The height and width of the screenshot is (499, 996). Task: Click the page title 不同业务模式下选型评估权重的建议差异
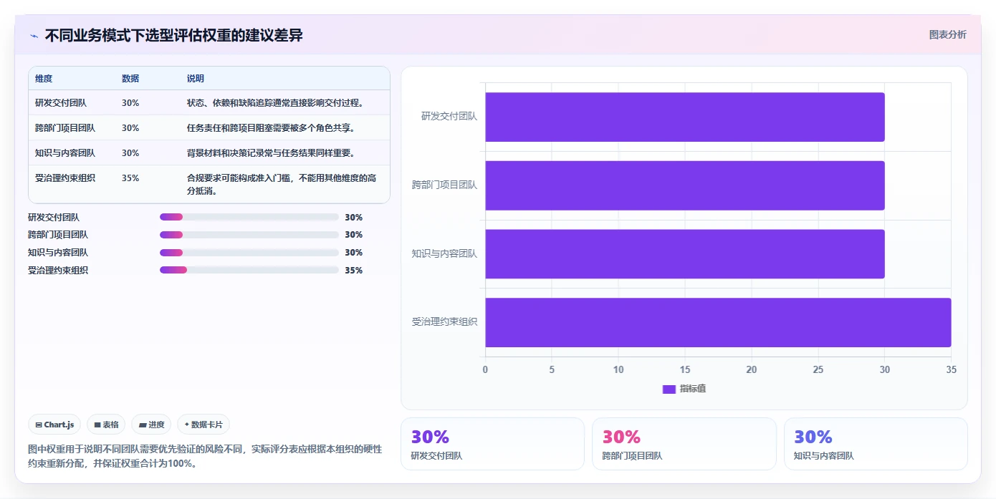point(173,35)
